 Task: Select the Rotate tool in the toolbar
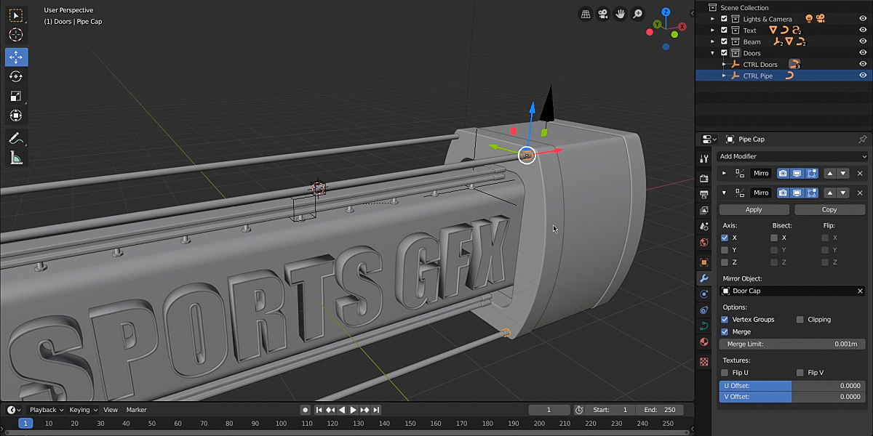(16, 76)
